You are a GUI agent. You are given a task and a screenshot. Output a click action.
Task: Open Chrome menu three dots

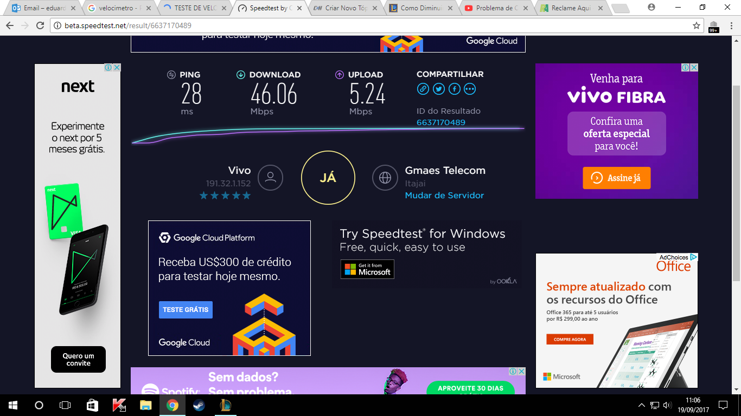pos(731,25)
